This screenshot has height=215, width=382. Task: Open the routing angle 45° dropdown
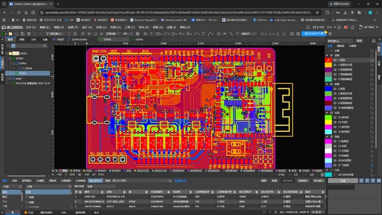(248, 34)
